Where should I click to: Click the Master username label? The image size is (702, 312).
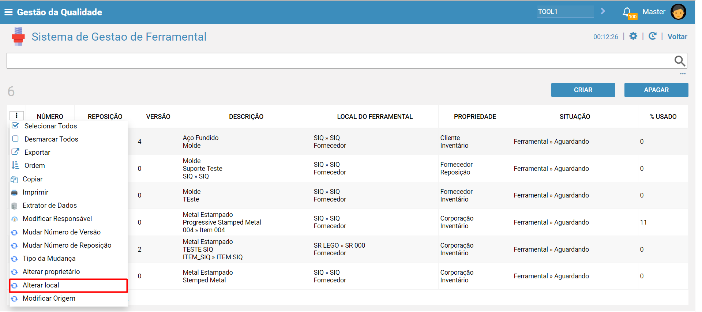(x=654, y=12)
